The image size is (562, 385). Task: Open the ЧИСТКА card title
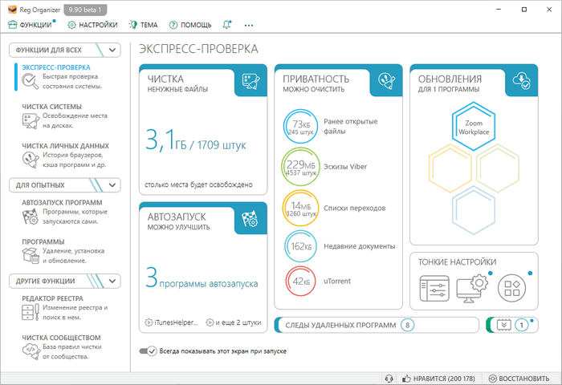pos(165,79)
